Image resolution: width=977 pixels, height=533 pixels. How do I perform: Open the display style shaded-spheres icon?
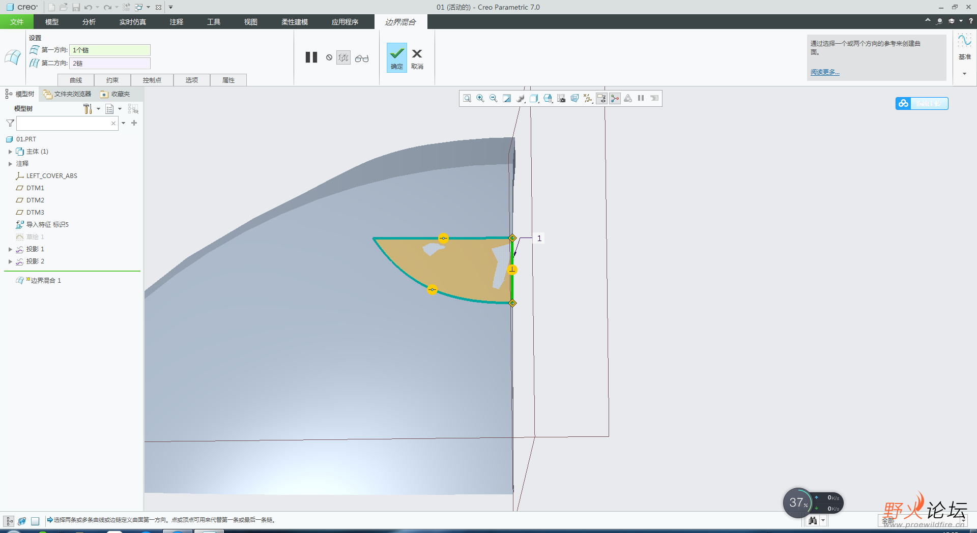point(521,99)
